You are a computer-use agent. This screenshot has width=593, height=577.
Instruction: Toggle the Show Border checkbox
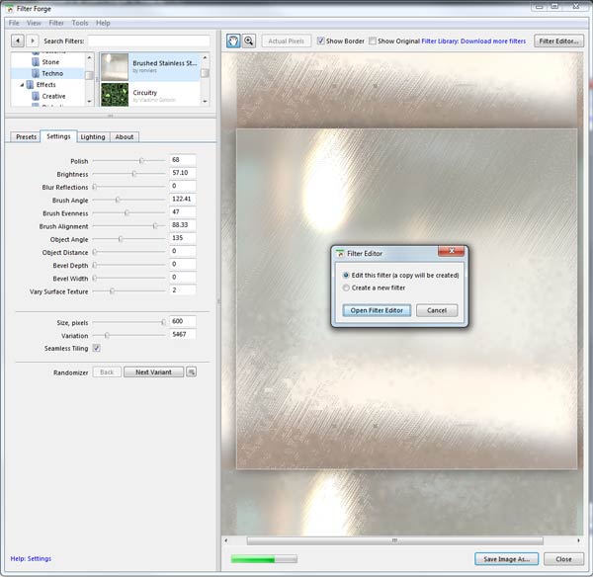point(320,41)
